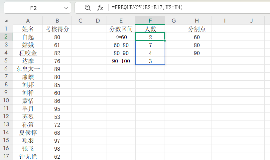Click cell with name 东皇太一
This screenshot has height=160, width=270.
click(x=28, y=69)
